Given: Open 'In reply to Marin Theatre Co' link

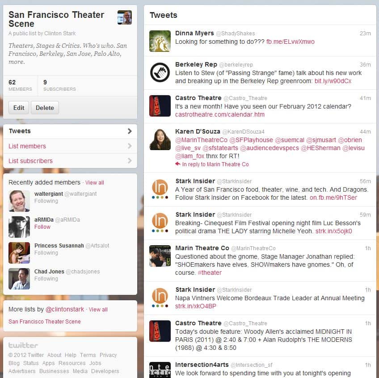Looking at the screenshot, I should [215, 164].
